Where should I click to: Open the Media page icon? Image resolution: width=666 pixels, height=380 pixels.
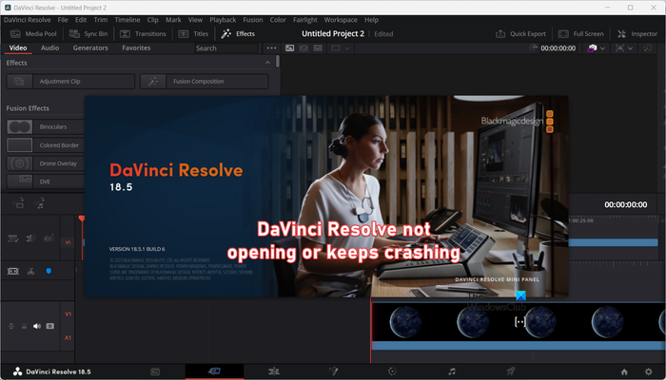[155, 371]
